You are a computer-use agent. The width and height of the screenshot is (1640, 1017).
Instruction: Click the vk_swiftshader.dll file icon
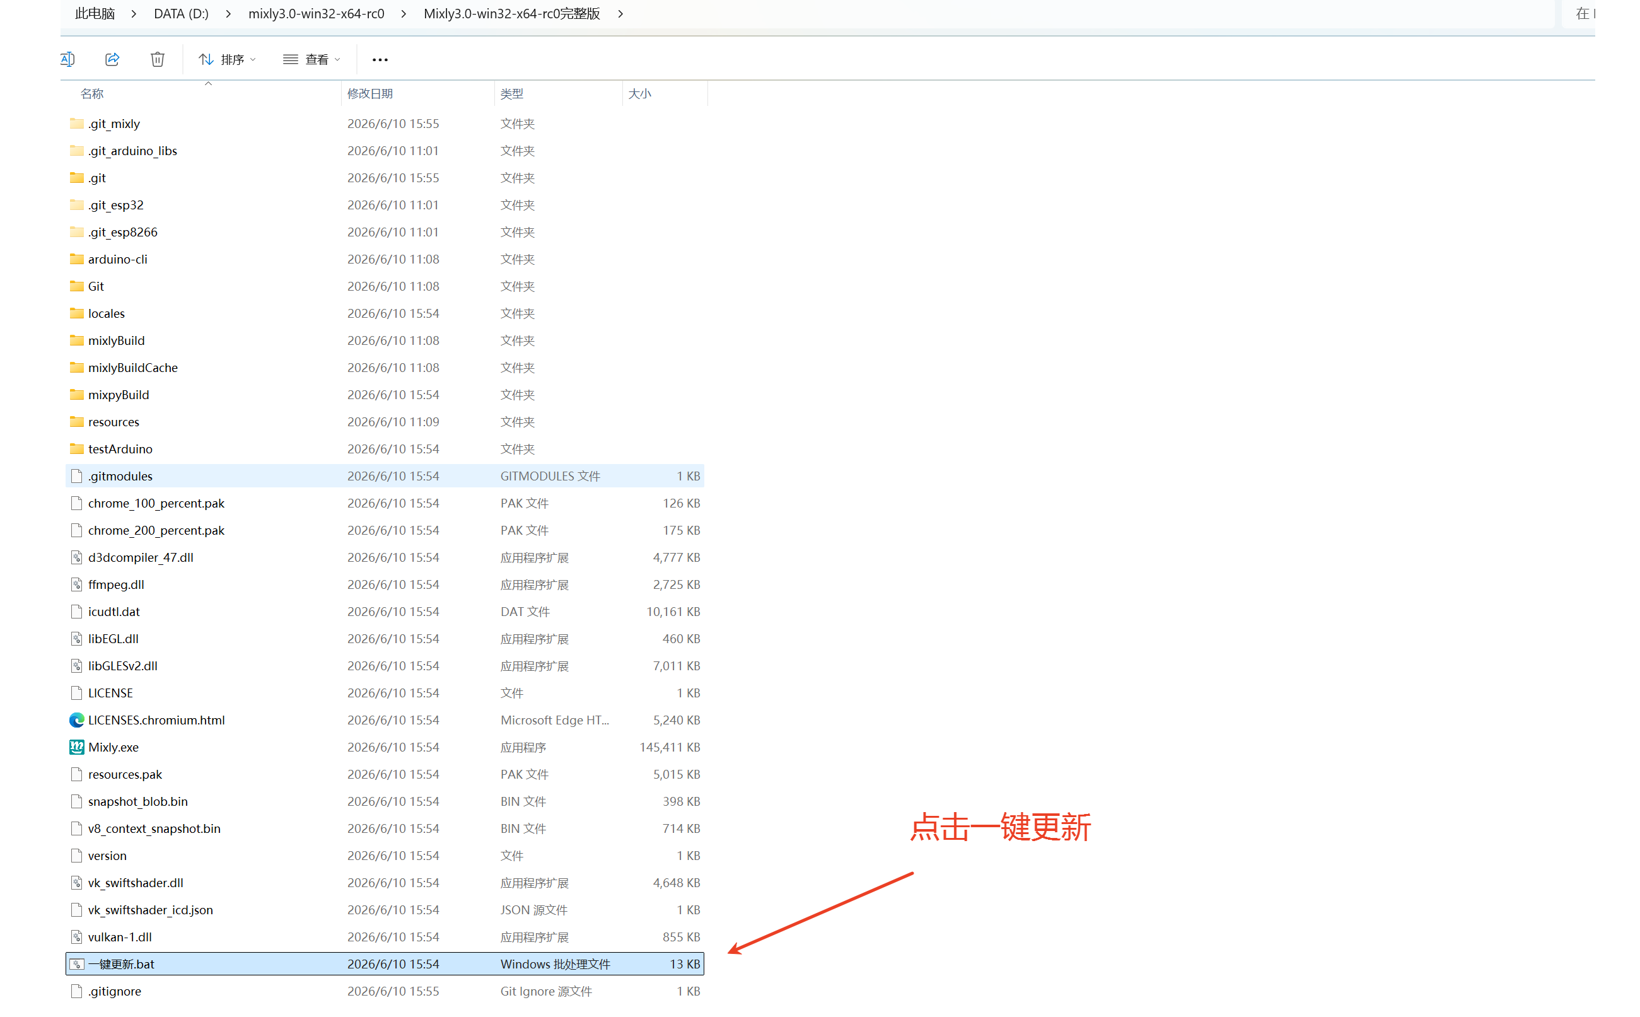pyautogui.click(x=77, y=883)
